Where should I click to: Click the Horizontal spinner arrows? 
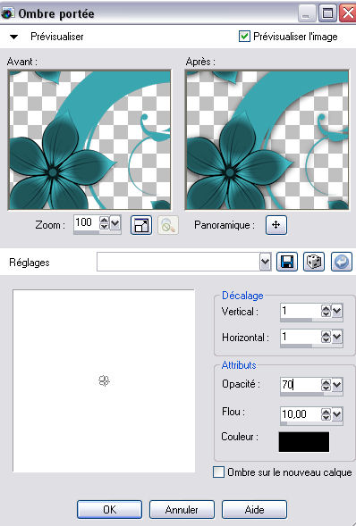point(326,337)
